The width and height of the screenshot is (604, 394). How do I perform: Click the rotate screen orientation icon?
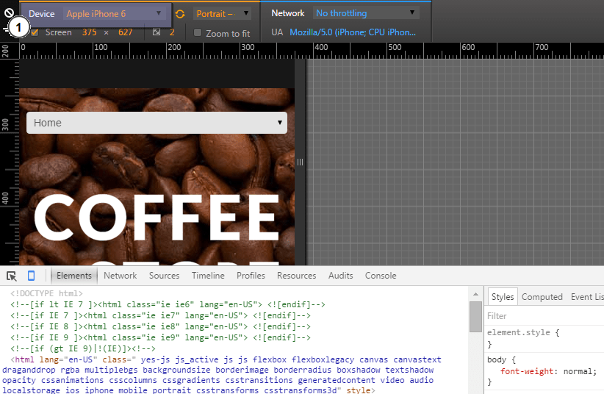pyautogui.click(x=180, y=13)
